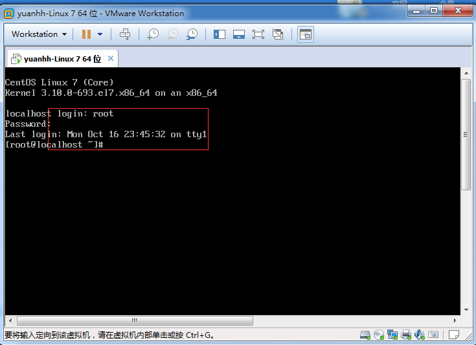
Task: Open the message log note icon
Action: (454, 335)
